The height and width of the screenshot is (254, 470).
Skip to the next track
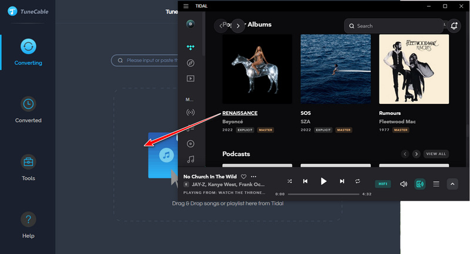point(342,181)
